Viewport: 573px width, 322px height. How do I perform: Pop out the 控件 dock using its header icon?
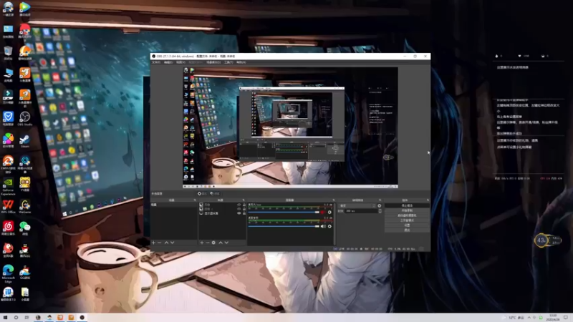428,200
